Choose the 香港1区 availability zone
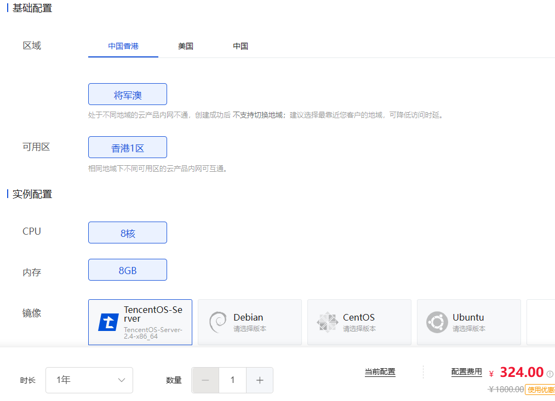The width and height of the screenshot is (555, 401). (128, 147)
